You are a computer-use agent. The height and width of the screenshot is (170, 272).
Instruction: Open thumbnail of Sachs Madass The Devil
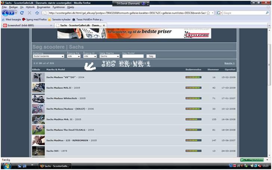[x=38, y=130]
